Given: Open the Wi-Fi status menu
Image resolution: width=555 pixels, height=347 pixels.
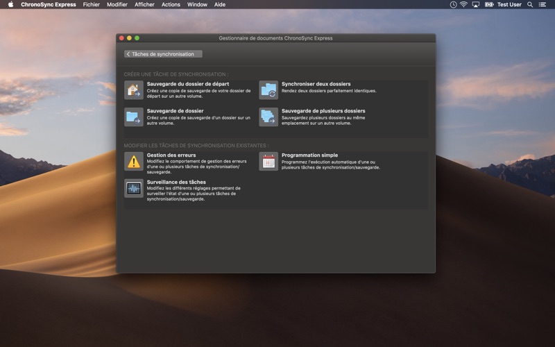Looking at the screenshot, I should [463, 5].
